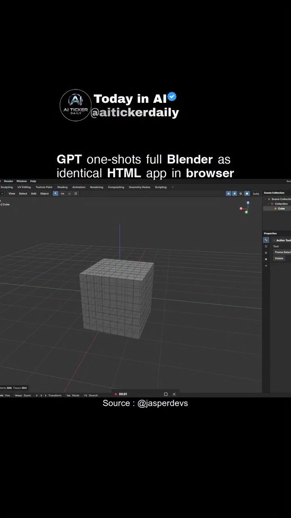The height and width of the screenshot is (518, 291).
Task: Open the Solid shading mode dropdown
Action: tap(256, 194)
